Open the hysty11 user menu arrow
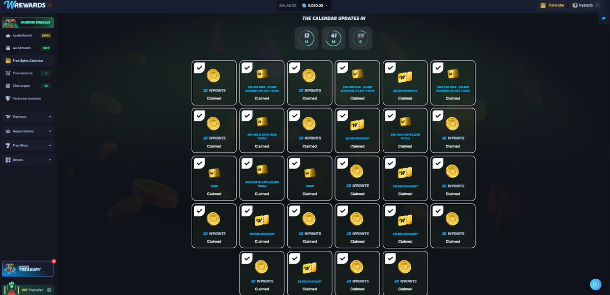 [598, 5]
